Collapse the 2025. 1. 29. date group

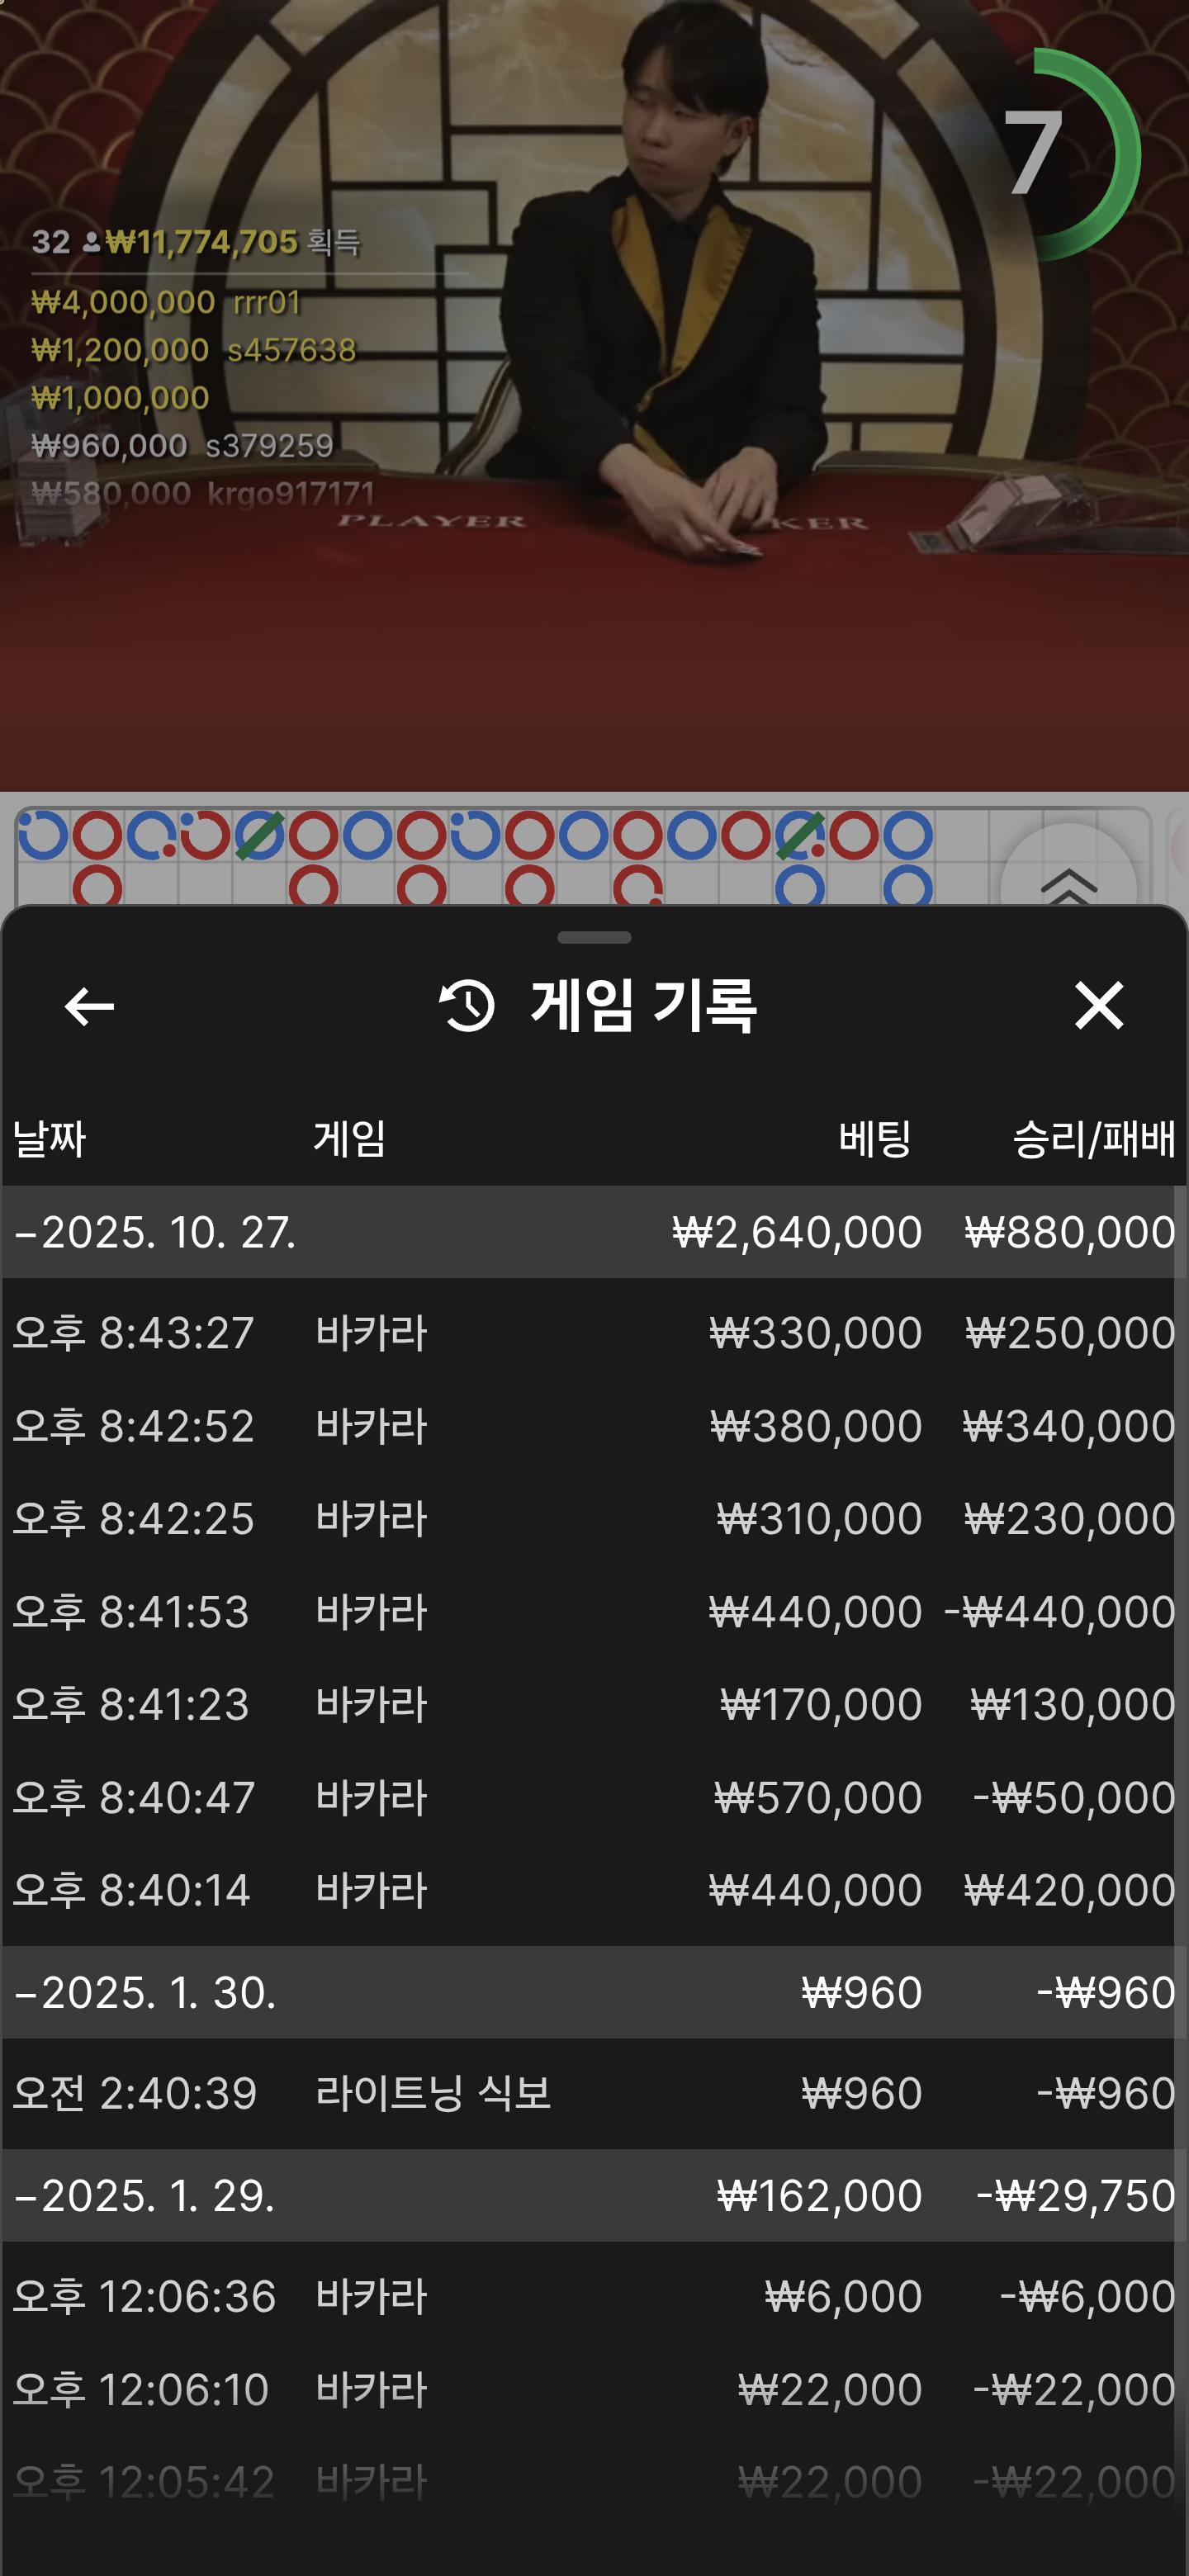(145, 2195)
